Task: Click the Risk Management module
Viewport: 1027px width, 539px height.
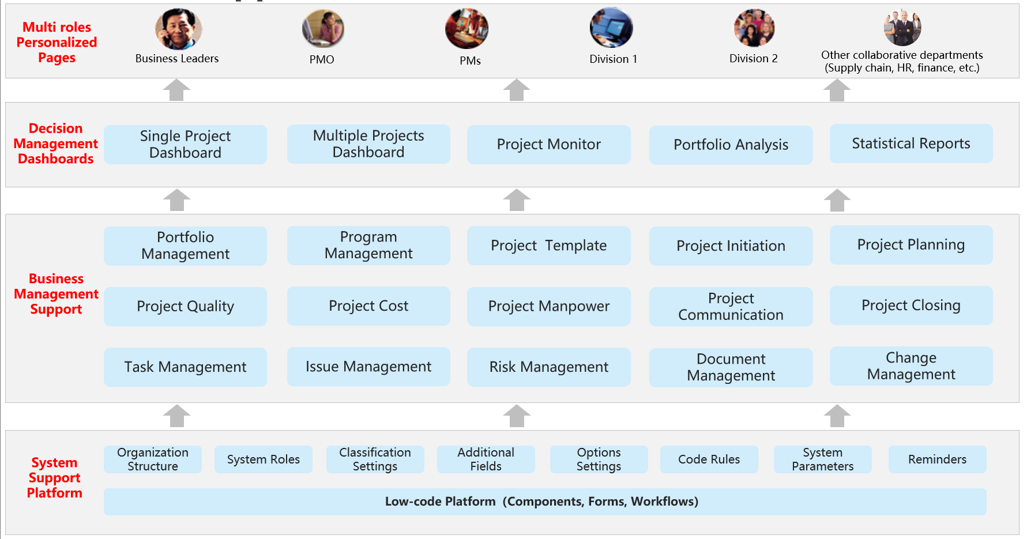Action: (548, 367)
